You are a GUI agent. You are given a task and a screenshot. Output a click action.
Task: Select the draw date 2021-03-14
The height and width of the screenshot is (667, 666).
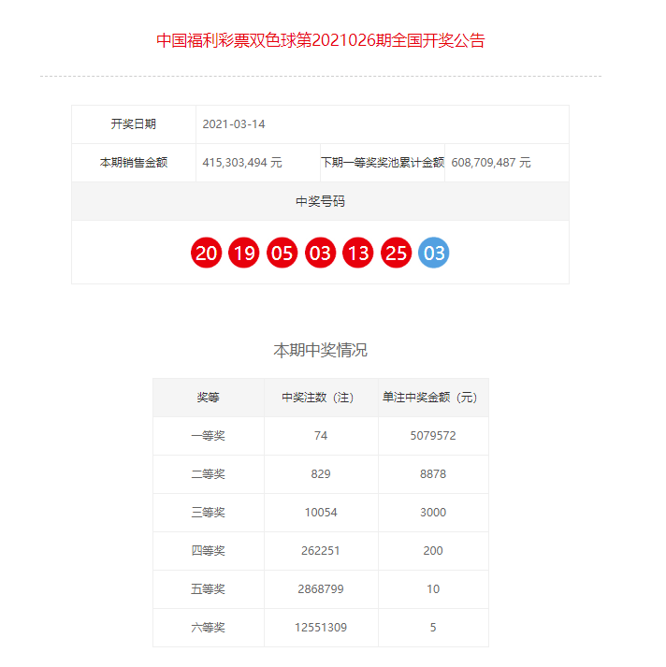(x=234, y=124)
